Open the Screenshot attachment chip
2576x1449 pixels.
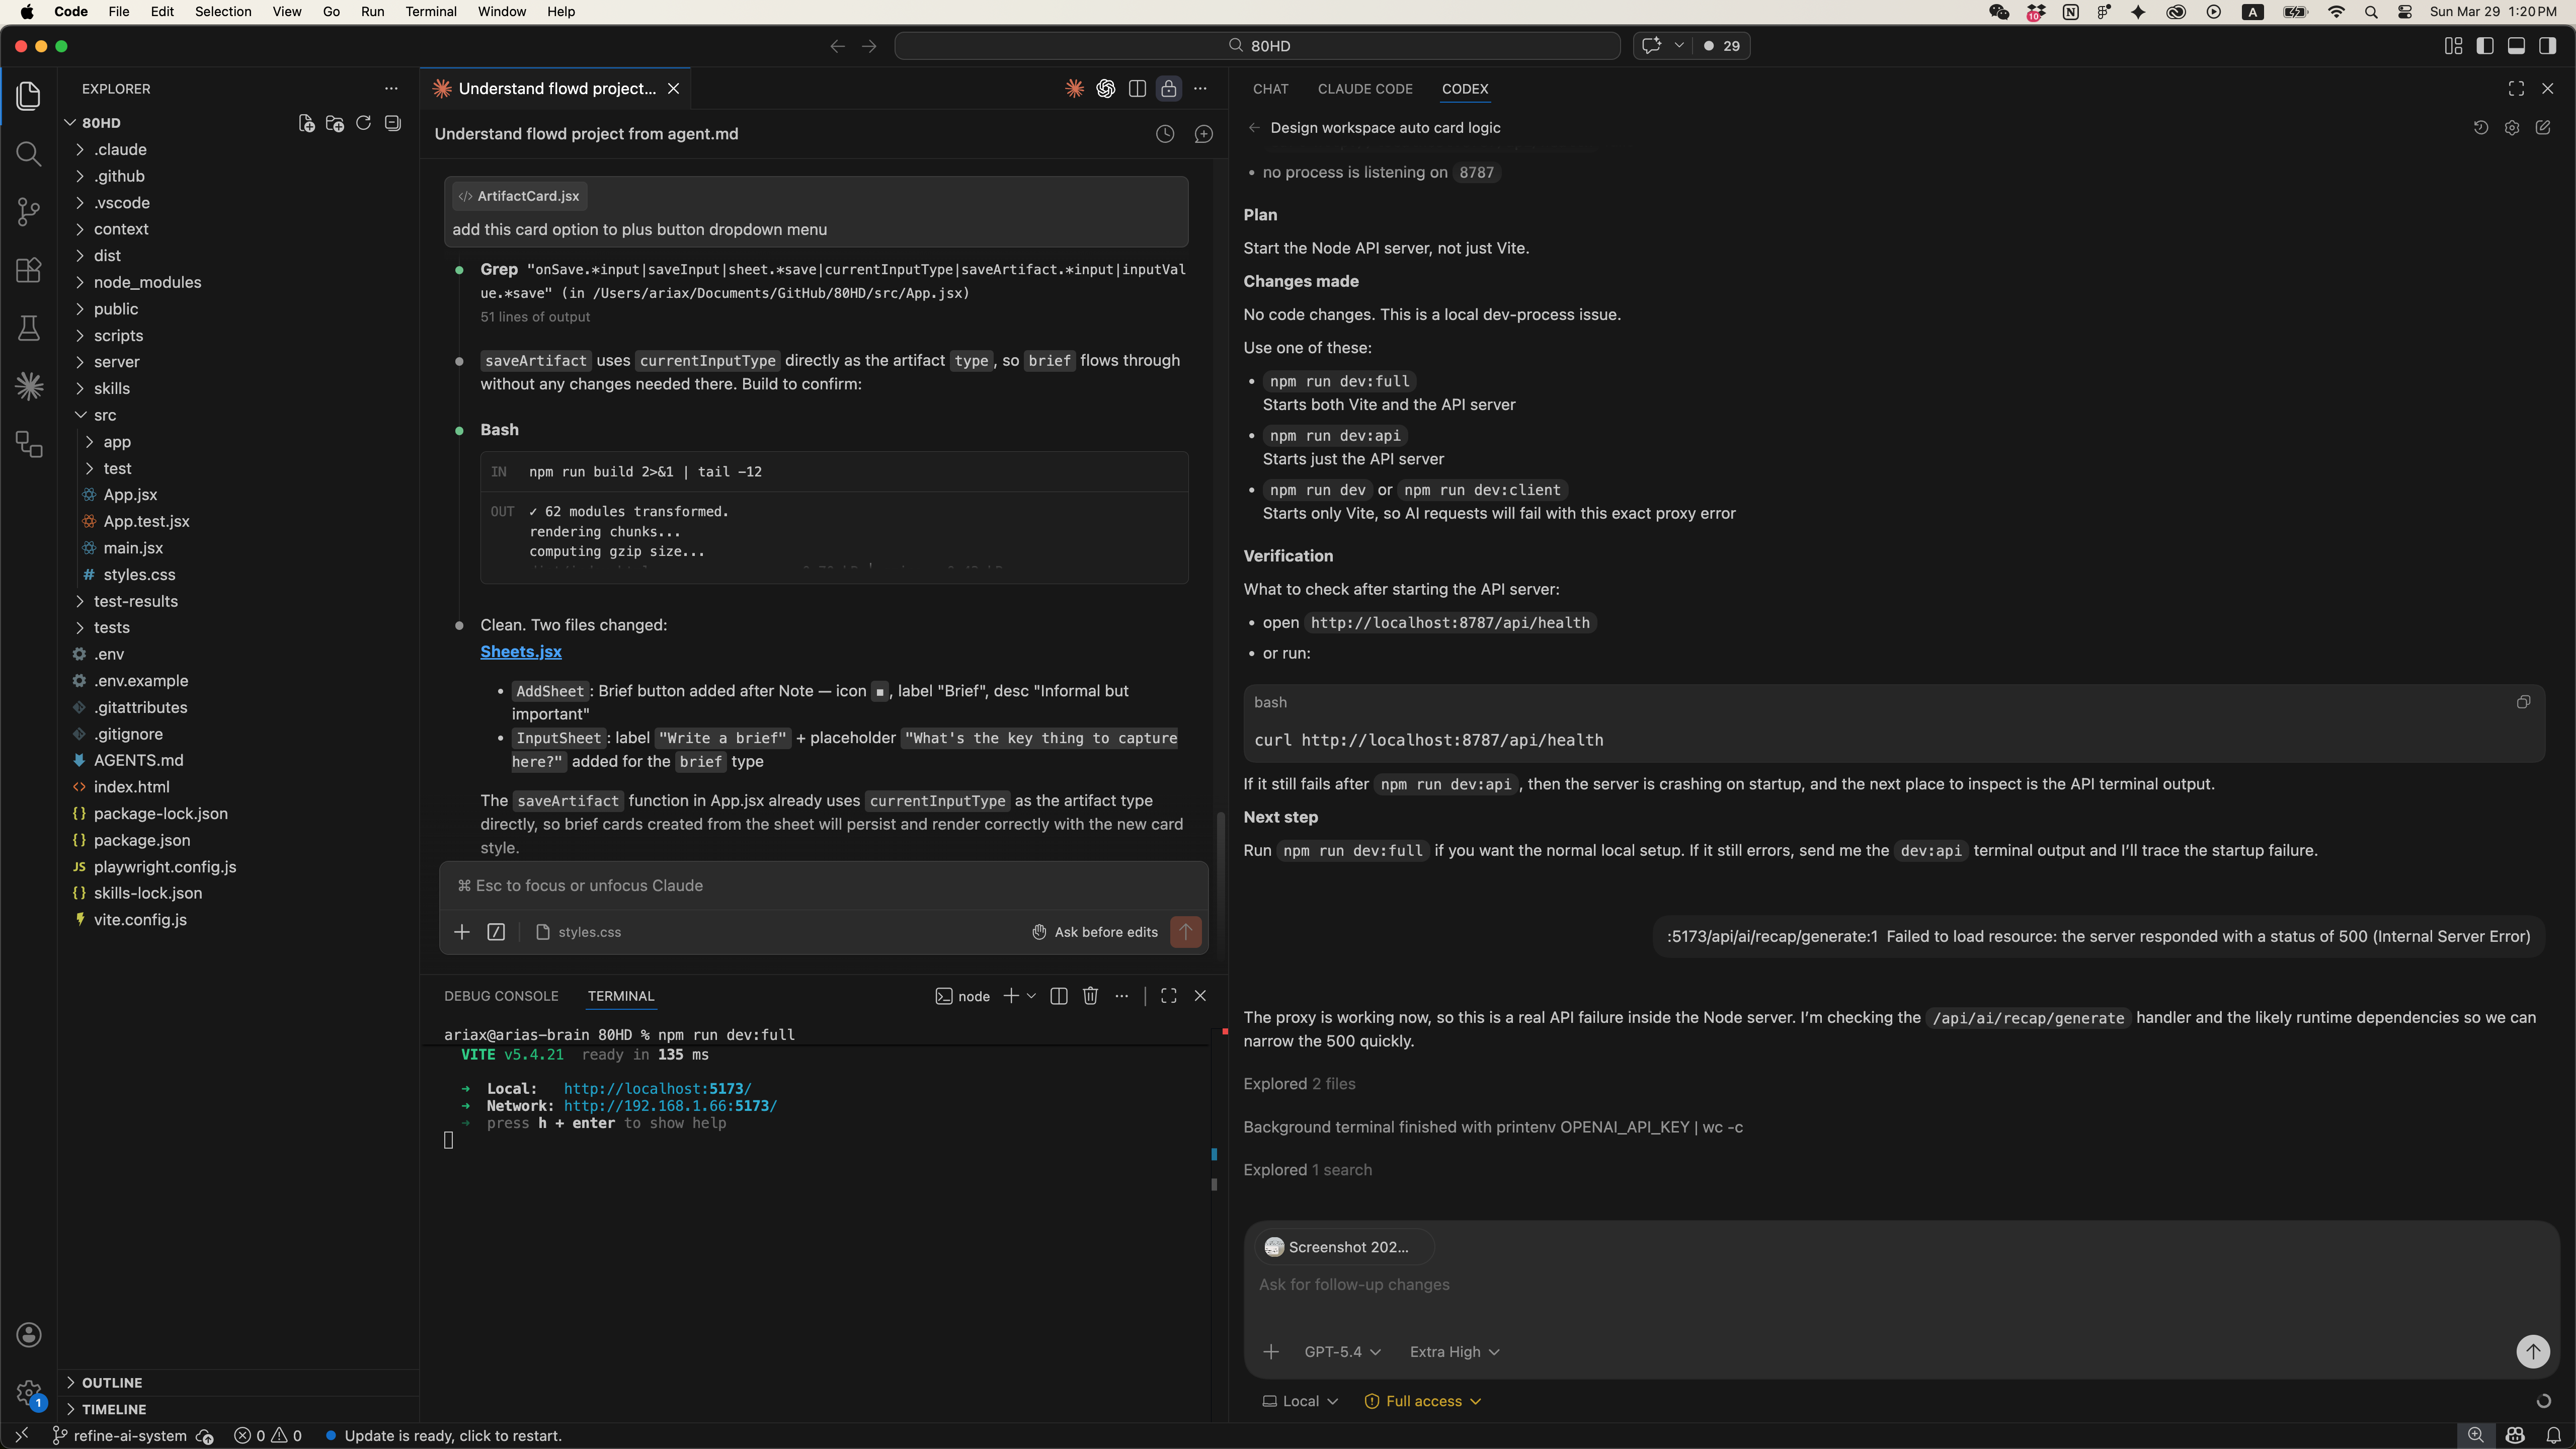point(1344,1247)
